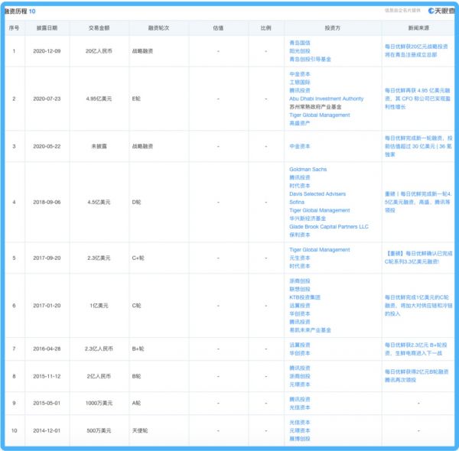Open the 青岛国信 investor link
The width and height of the screenshot is (459, 451).
300,44
